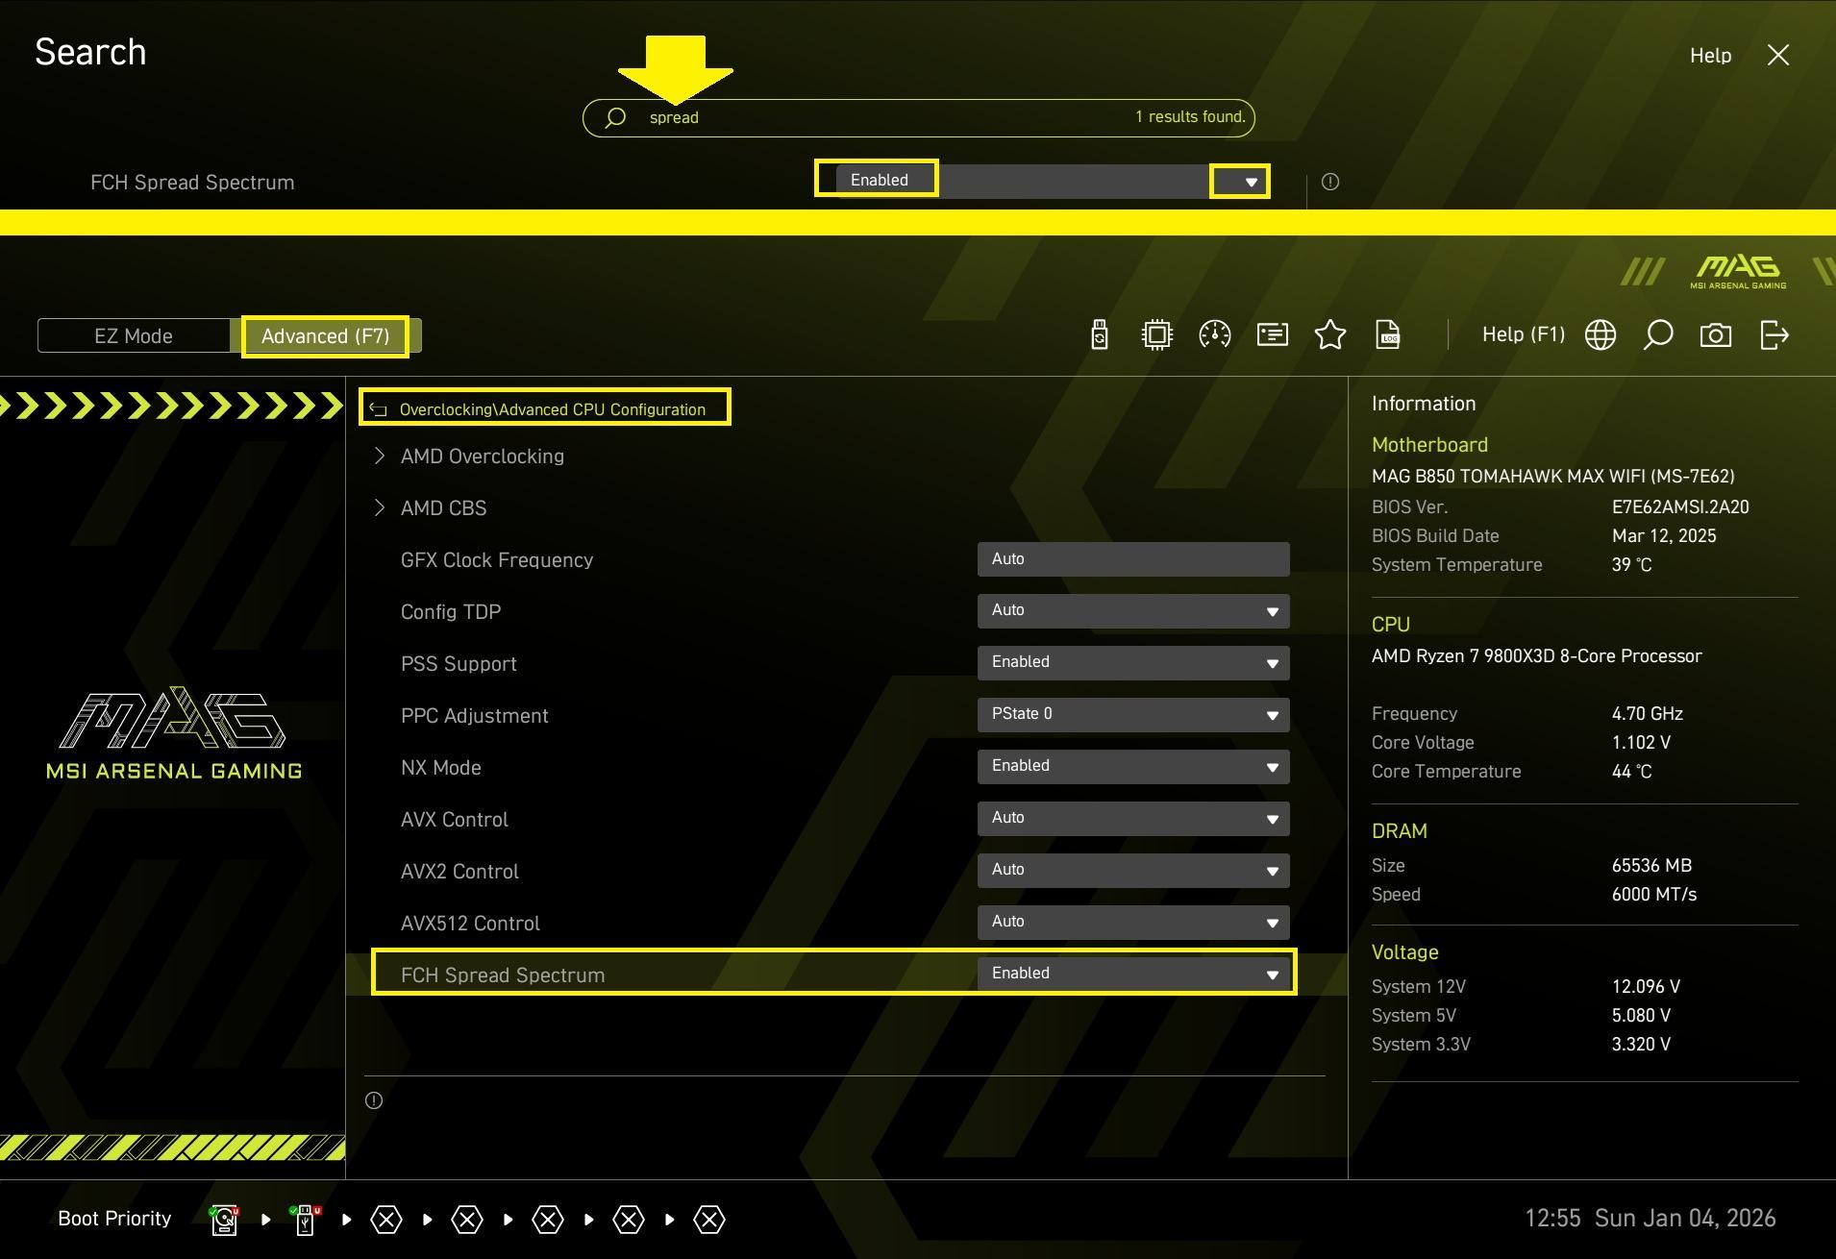Click the 'DRAM' section heading

coord(1400,831)
